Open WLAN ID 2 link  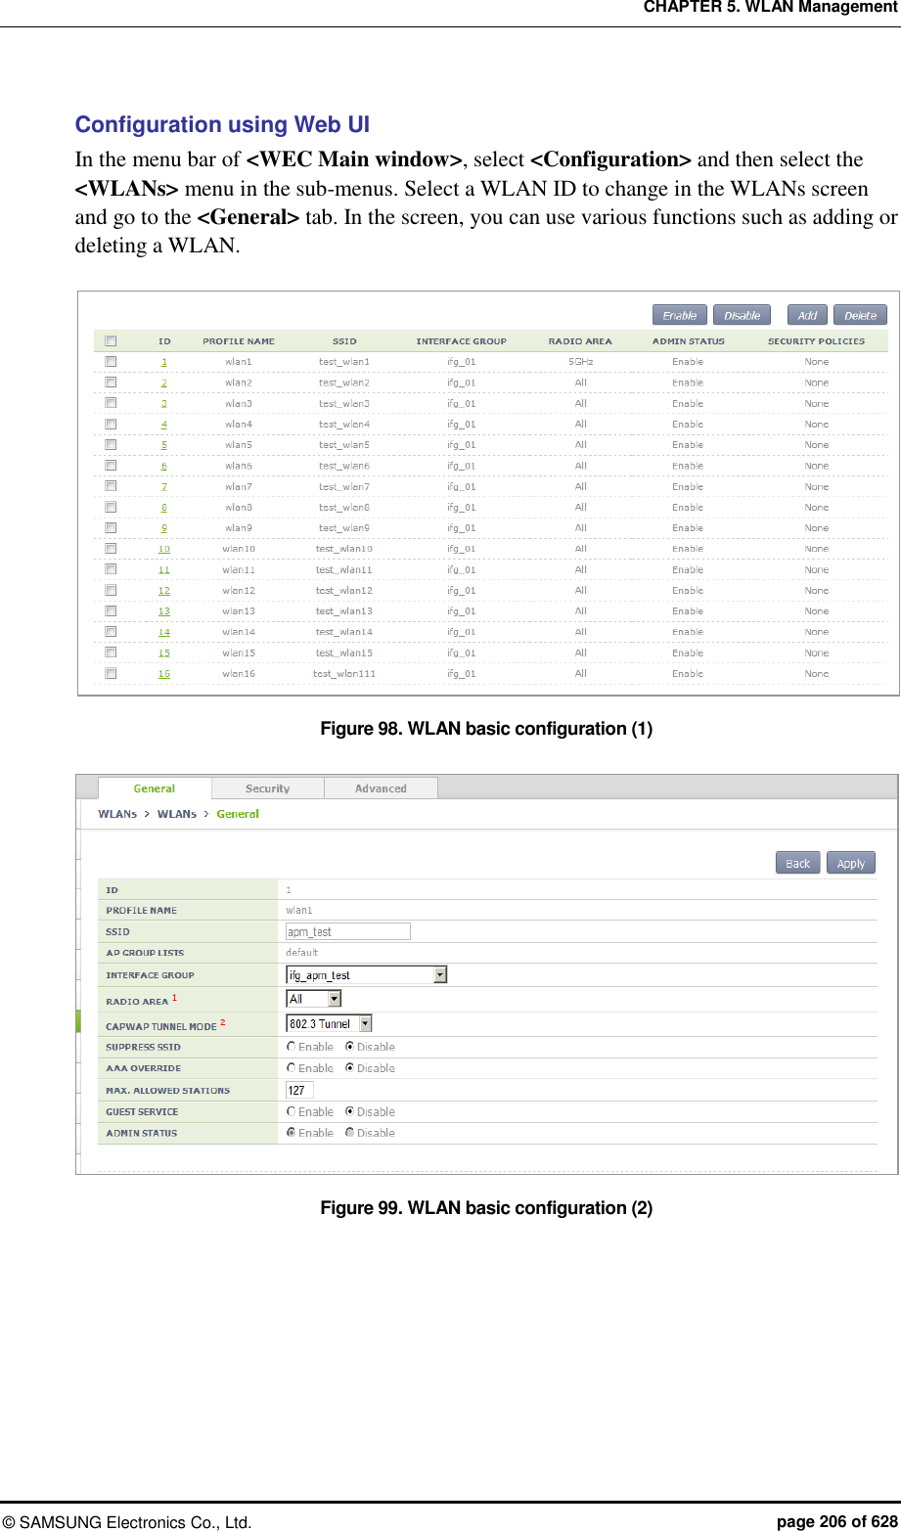pyautogui.click(x=164, y=383)
